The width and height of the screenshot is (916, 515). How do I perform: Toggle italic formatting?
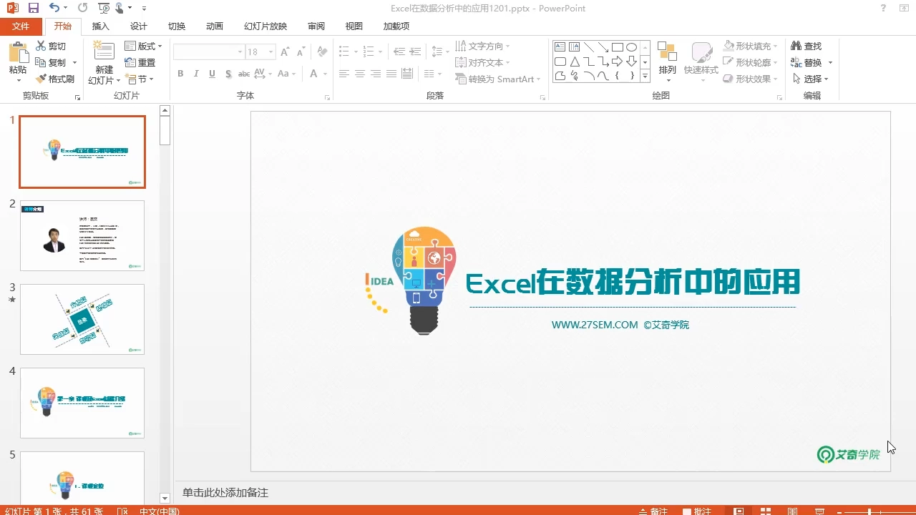[195, 73]
